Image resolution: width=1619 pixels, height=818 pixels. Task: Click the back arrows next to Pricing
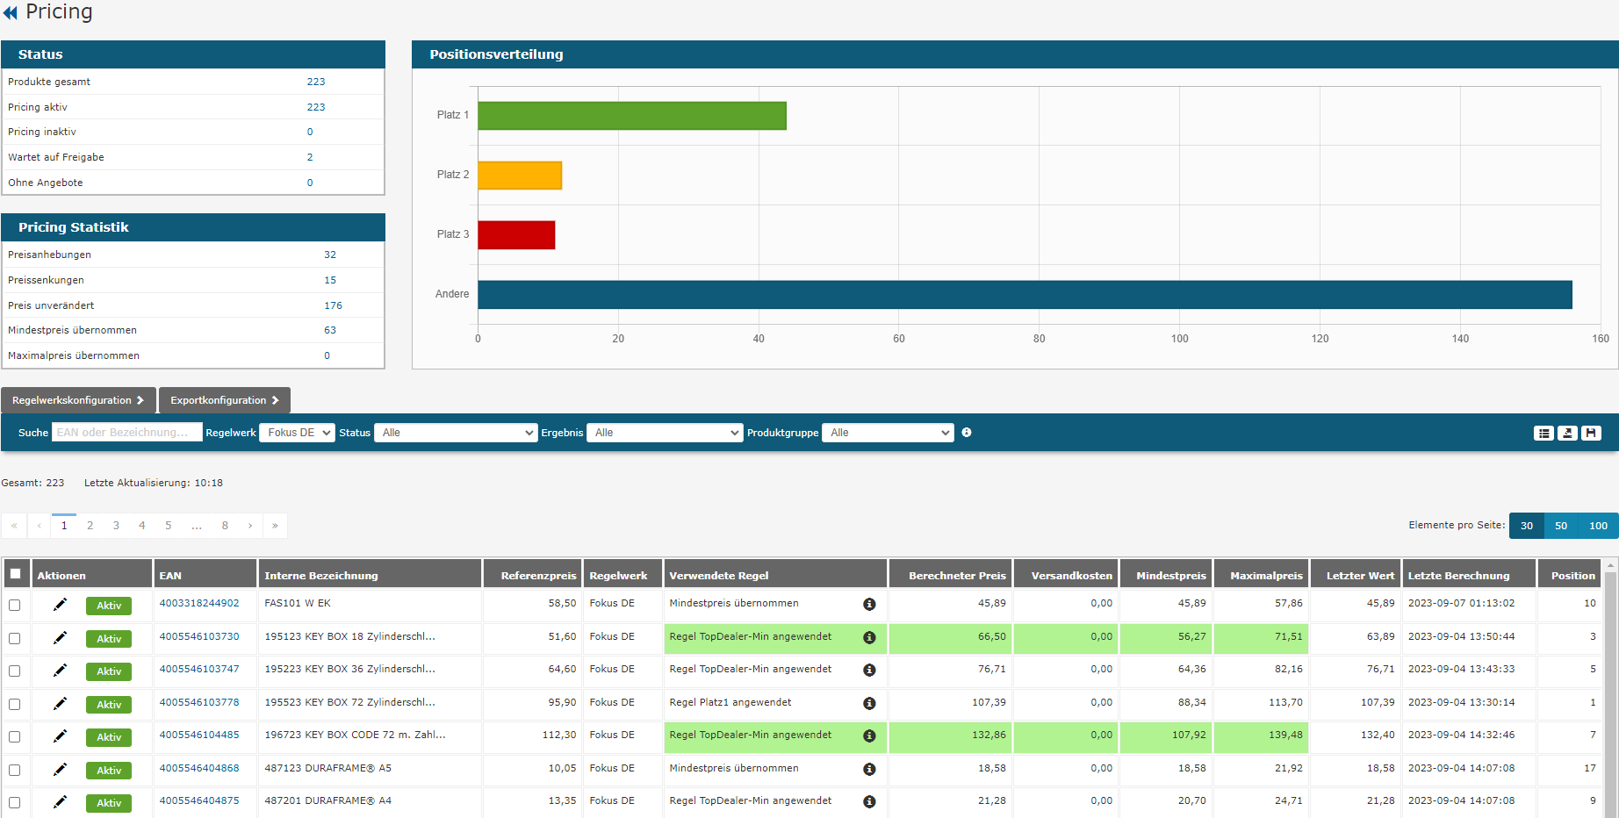coord(11,13)
